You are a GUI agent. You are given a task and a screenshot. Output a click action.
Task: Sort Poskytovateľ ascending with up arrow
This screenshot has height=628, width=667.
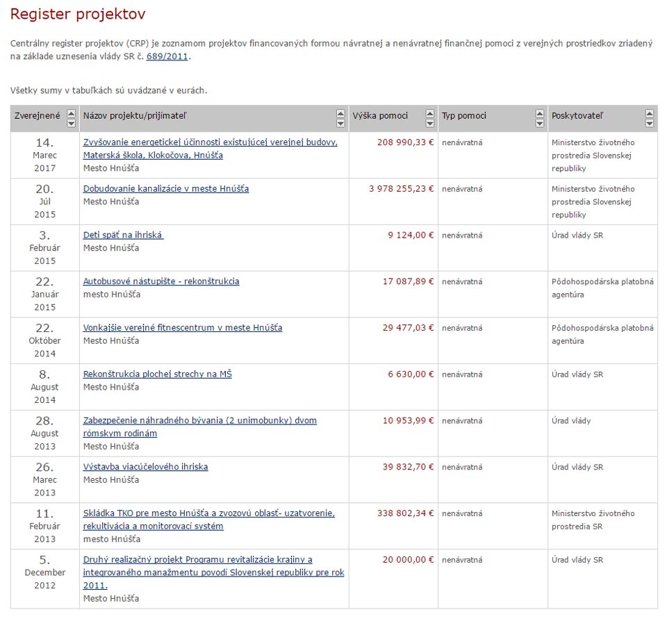[x=650, y=113]
